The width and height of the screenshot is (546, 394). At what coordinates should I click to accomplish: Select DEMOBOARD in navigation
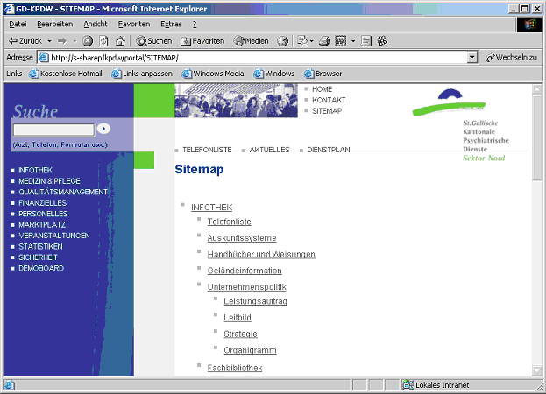[41, 269]
